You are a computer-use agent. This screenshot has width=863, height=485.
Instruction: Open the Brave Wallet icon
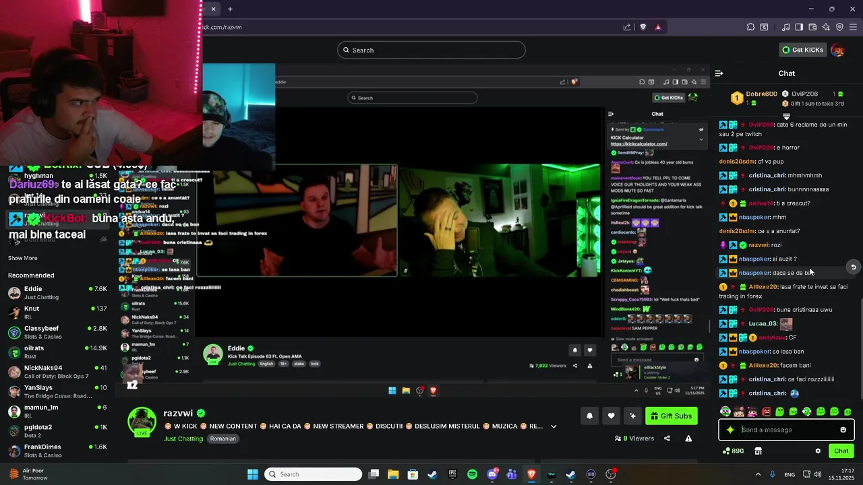point(812,27)
